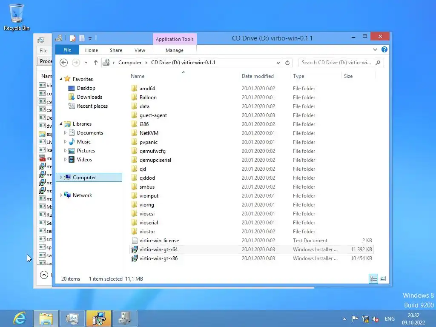The width and height of the screenshot is (436, 327).
Task: Select the Balloon folder icon
Action: tap(134, 97)
